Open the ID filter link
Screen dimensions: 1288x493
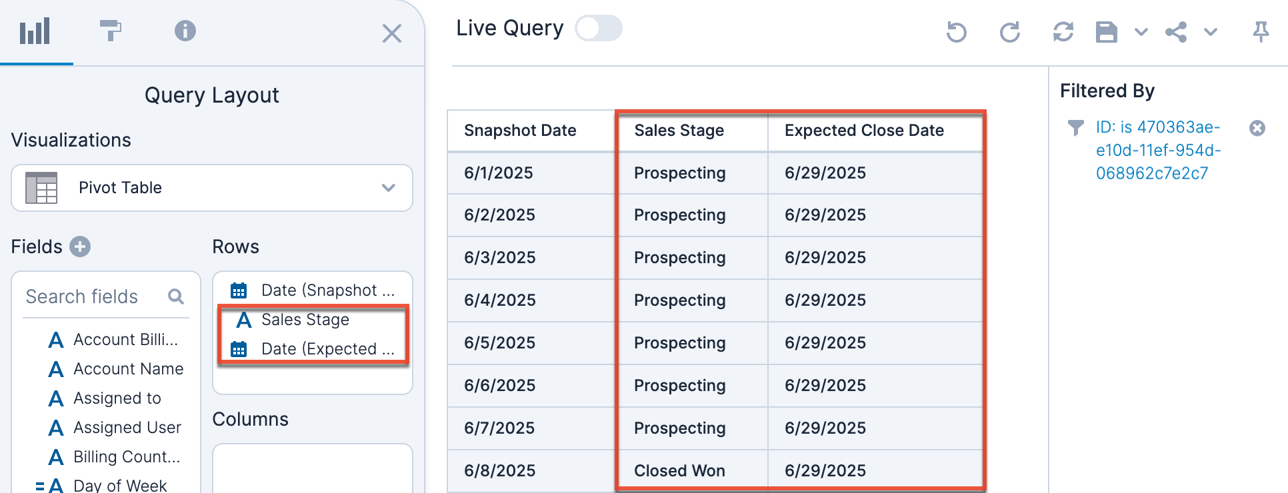click(1158, 151)
